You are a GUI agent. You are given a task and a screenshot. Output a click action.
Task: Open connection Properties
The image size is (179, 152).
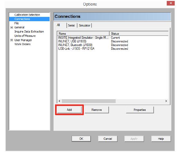coord(140,110)
